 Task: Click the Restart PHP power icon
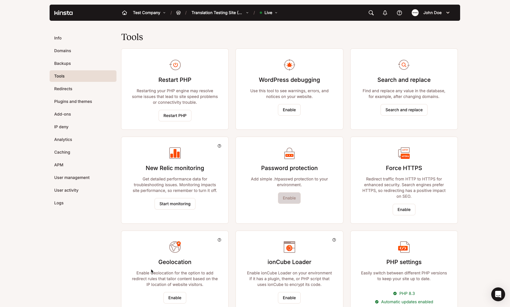(175, 65)
